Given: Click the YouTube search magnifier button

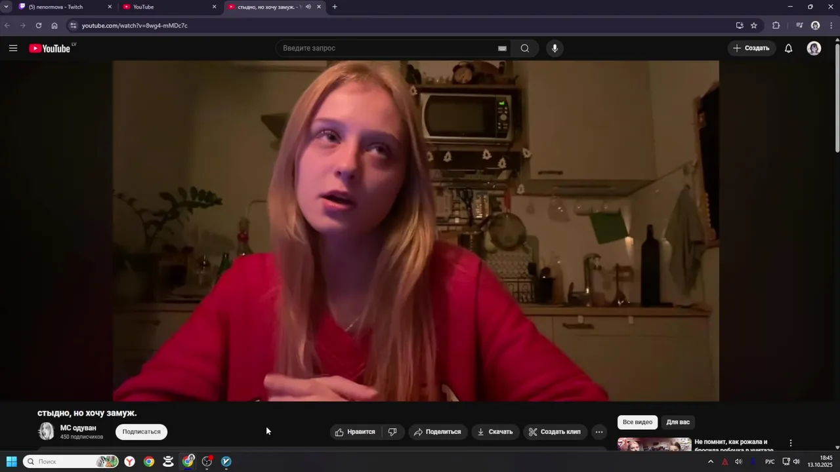Looking at the screenshot, I should coord(525,48).
